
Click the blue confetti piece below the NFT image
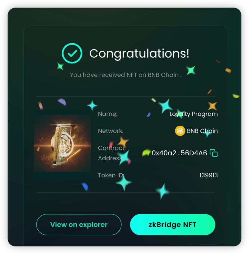pyautogui.click(x=85, y=187)
